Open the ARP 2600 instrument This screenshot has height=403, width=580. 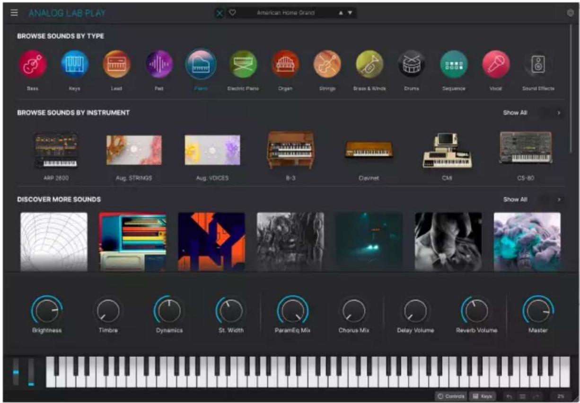56,150
